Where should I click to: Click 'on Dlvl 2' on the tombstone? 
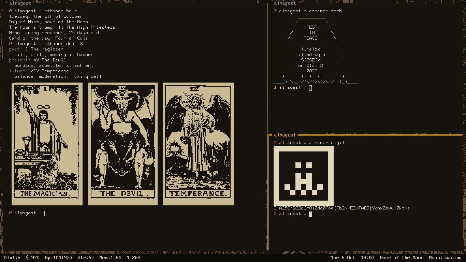(x=310, y=65)
